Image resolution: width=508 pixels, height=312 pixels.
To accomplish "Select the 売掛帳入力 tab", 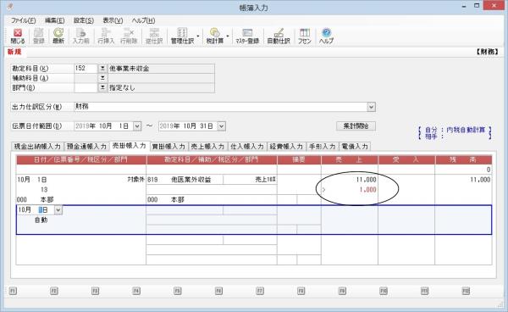I will (130, 146).
